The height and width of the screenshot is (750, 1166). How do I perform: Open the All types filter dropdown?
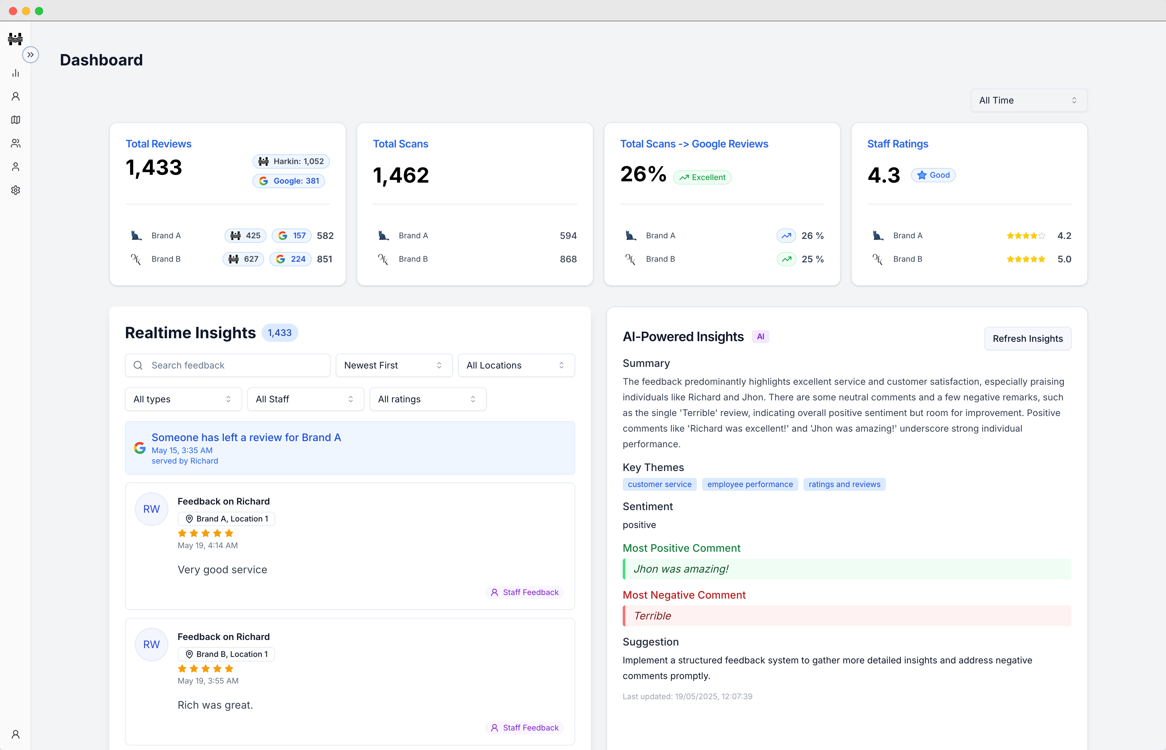point(183,399)
